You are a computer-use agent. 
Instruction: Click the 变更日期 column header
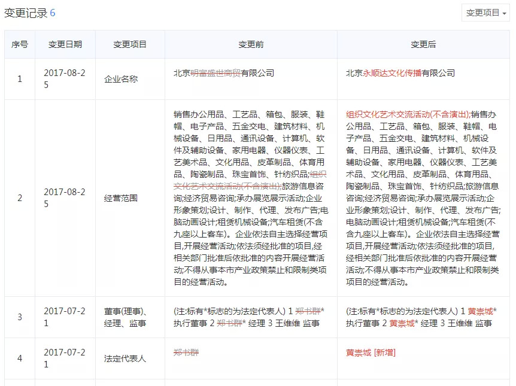(x=65, y=44)
